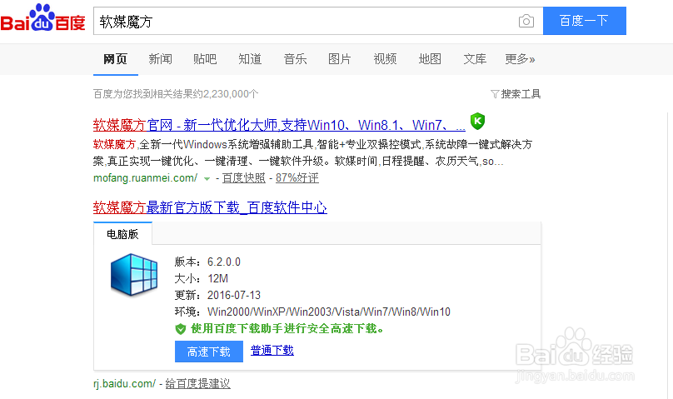Click 给百度提建议 link
Image resolution: width=673 pixels, height=399 pixels.
coord(198,383)
